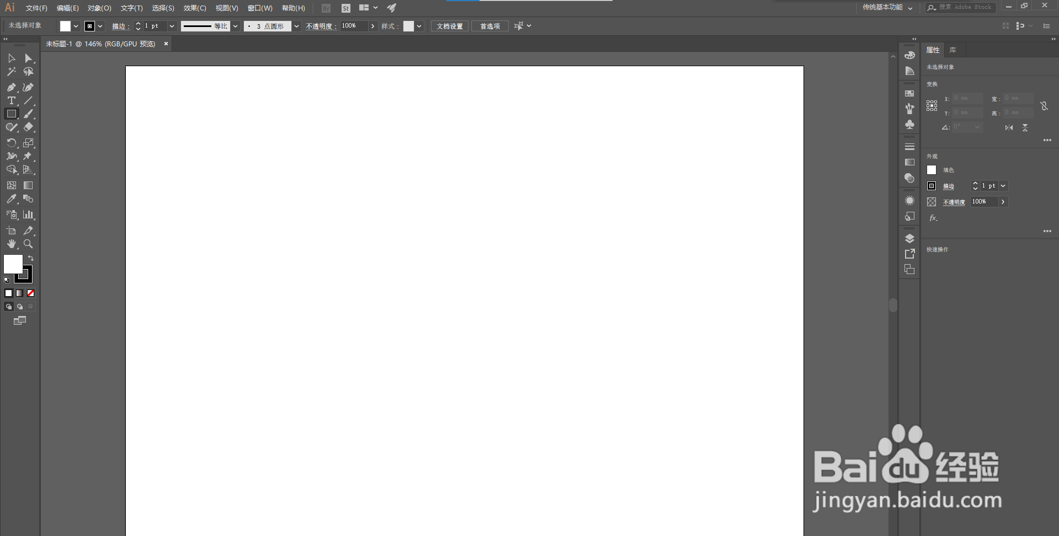
Task: Set paint mode to Gradient
Action: 20,293
